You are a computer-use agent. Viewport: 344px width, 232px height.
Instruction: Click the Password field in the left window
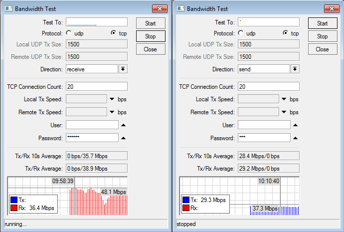click(92, 138)
